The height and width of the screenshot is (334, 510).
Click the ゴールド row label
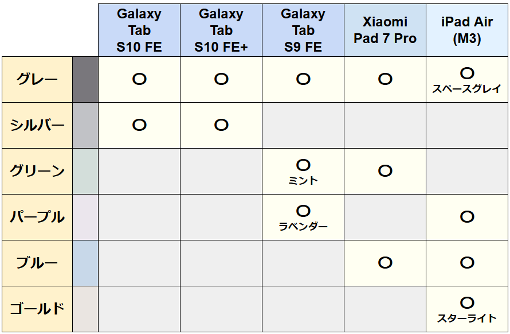pyautogui.click(x=37, y=309)
